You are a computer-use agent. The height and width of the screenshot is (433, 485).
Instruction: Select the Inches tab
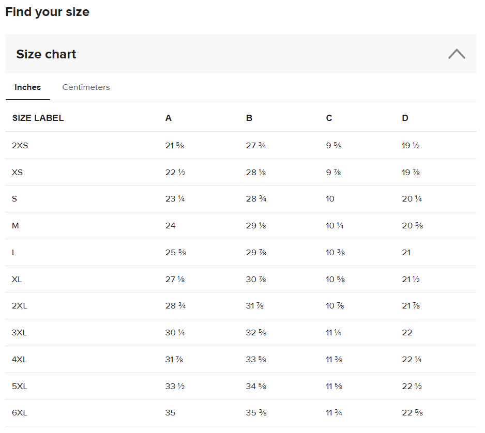[27, 87]
